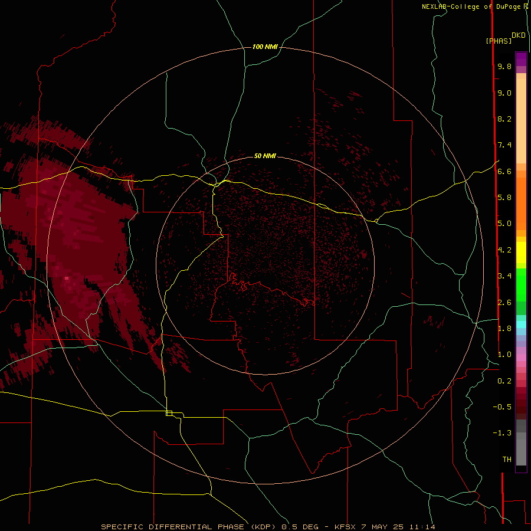Pick the yellow band of the color bar
This screenshot has width=531, height=531.
click(x=521, y=253)
